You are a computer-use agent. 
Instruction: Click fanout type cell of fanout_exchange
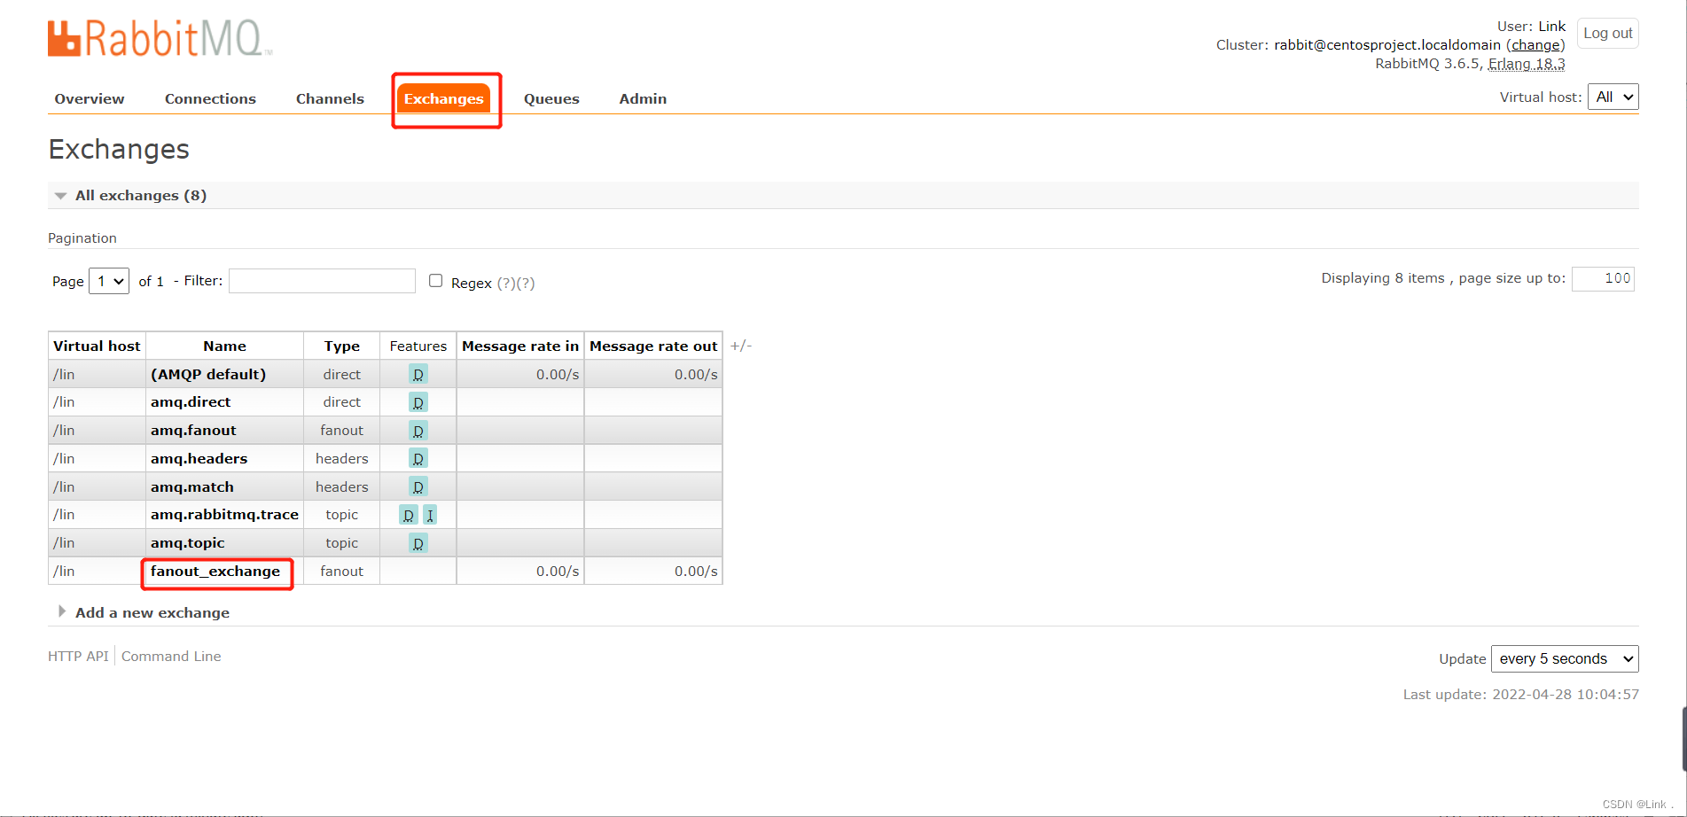tap(341, 571)
